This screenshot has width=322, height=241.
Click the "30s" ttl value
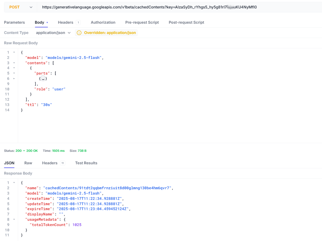coord(46,105)
